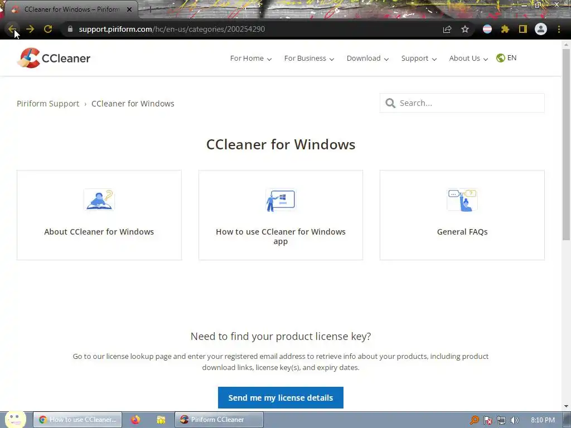Expand the For Home menu

pyautogui.click(x=250, y=58)
